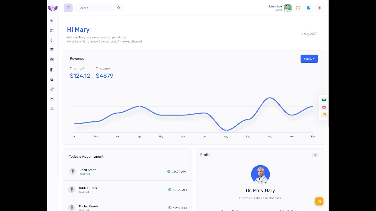Click the books library sidebar icon
Image resolution: width=376 pixels, height=211 pixels.
click(x=52, y=70)
